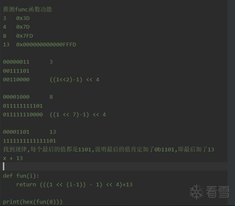Click the binary line '00111101'

coord(16,71)
